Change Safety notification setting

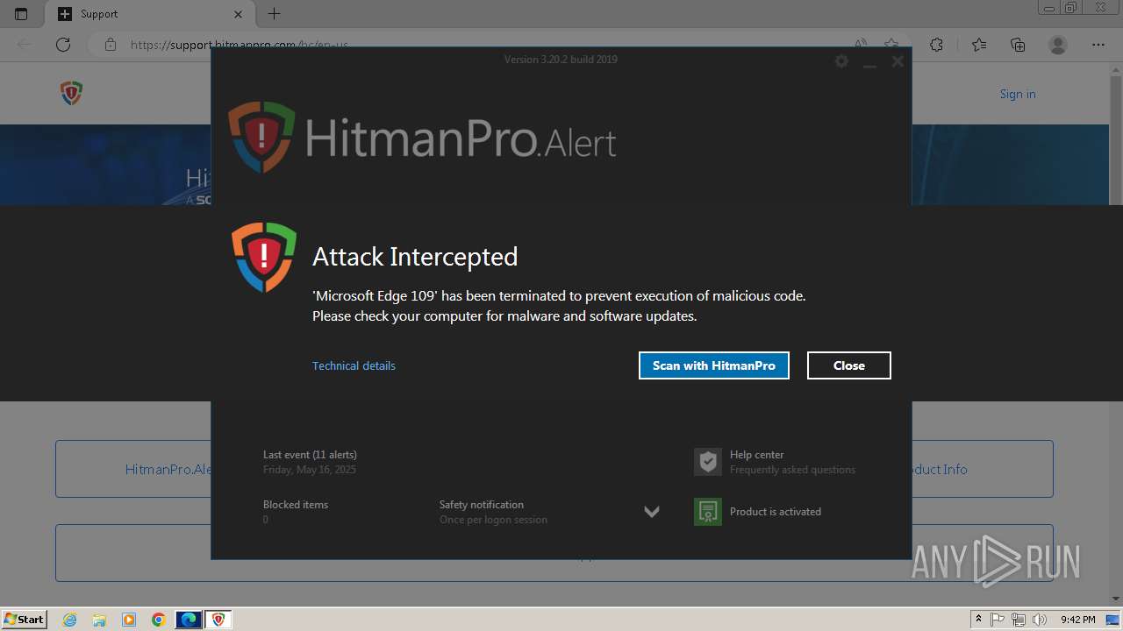tap(493, 512)
